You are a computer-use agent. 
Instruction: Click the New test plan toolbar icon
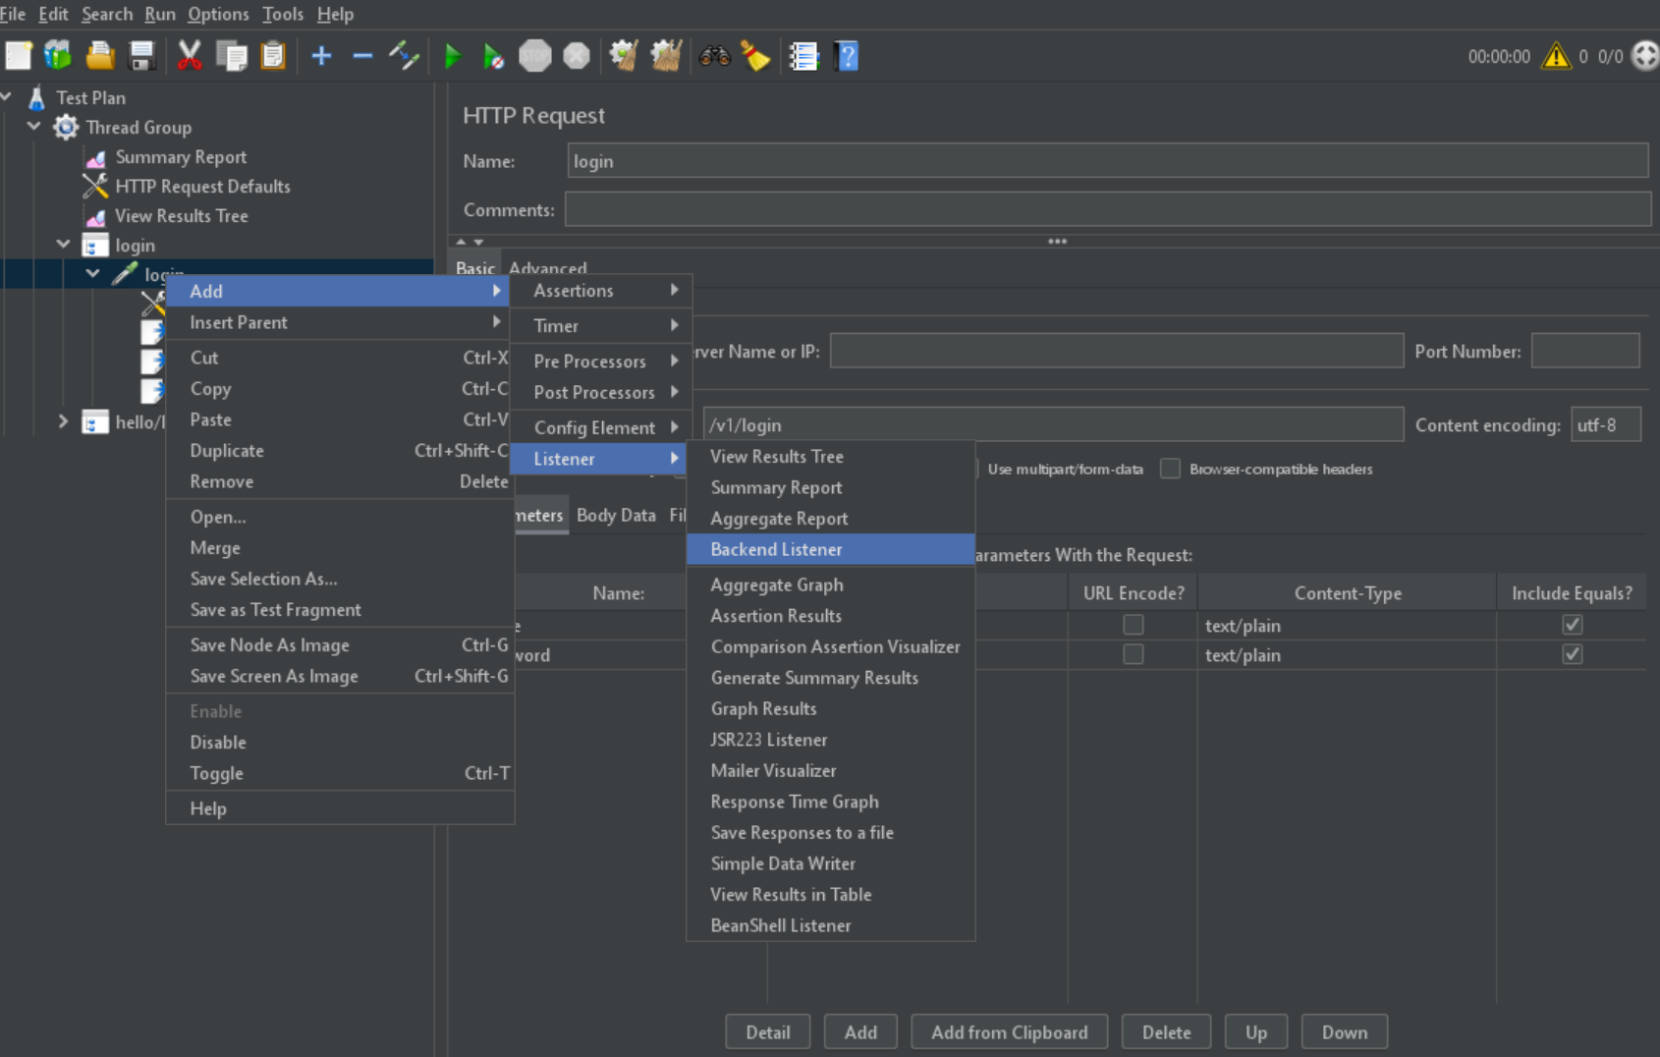[x=19, y=56]
